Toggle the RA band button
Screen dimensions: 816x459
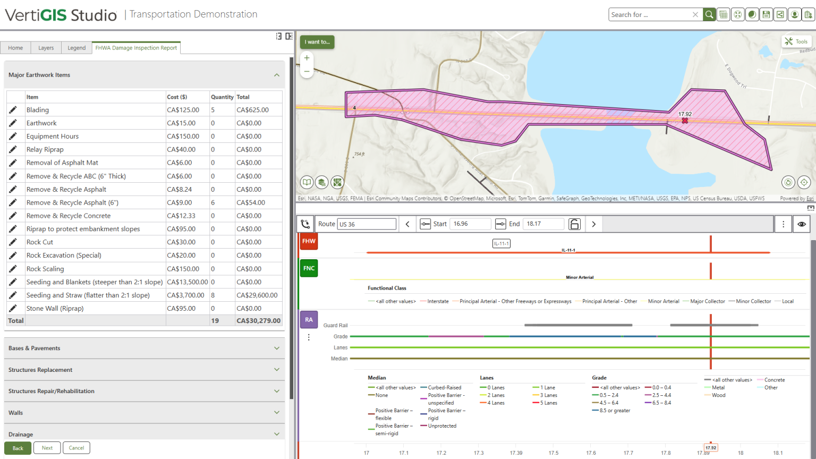(309, 320)
